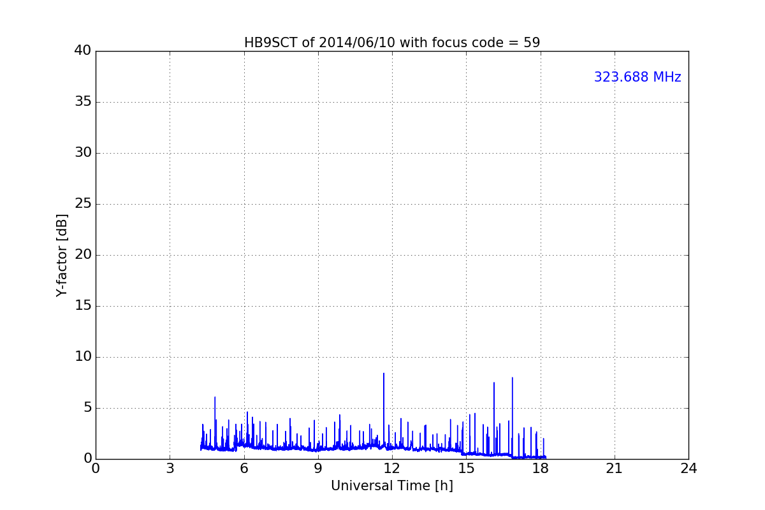The height and width of the screenshot is (510, 765).
Task: Click y-axis tick label '5'
Action: coord(87,408)
